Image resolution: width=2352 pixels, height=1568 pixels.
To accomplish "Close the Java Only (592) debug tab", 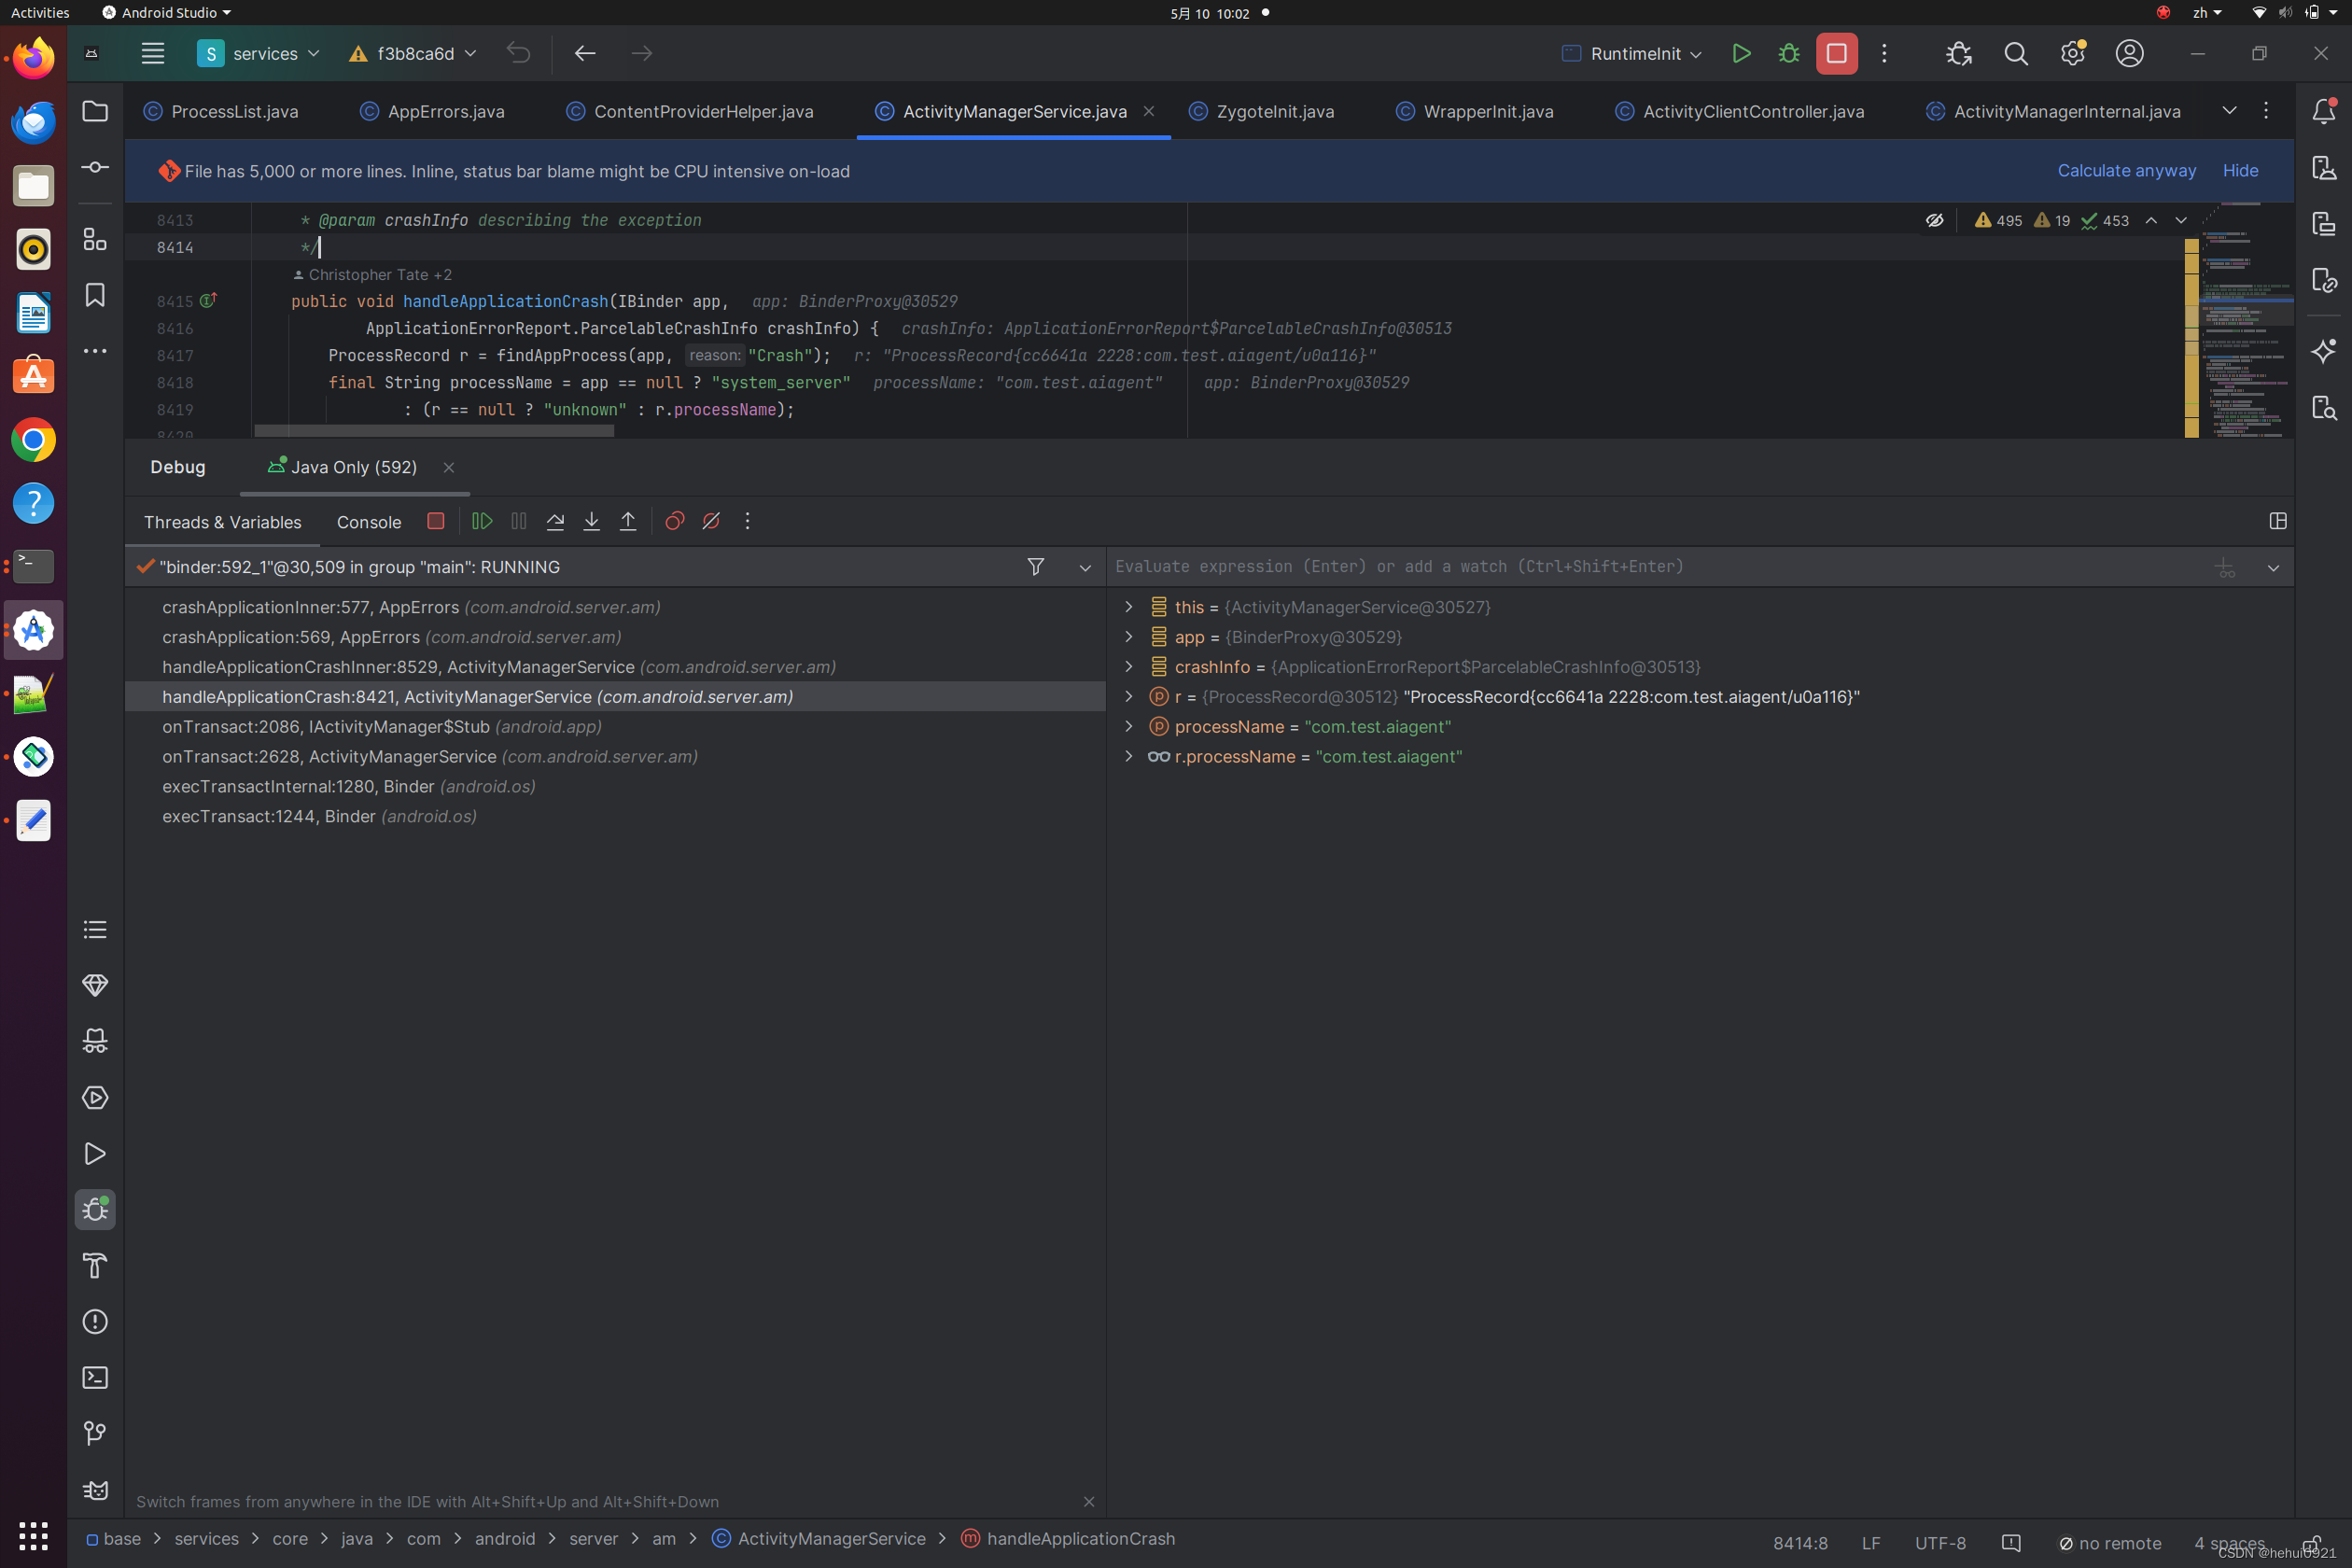I will coord(449,467).
